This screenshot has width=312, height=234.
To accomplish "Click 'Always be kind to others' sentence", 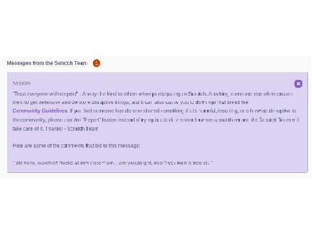I will click(110, 94).
